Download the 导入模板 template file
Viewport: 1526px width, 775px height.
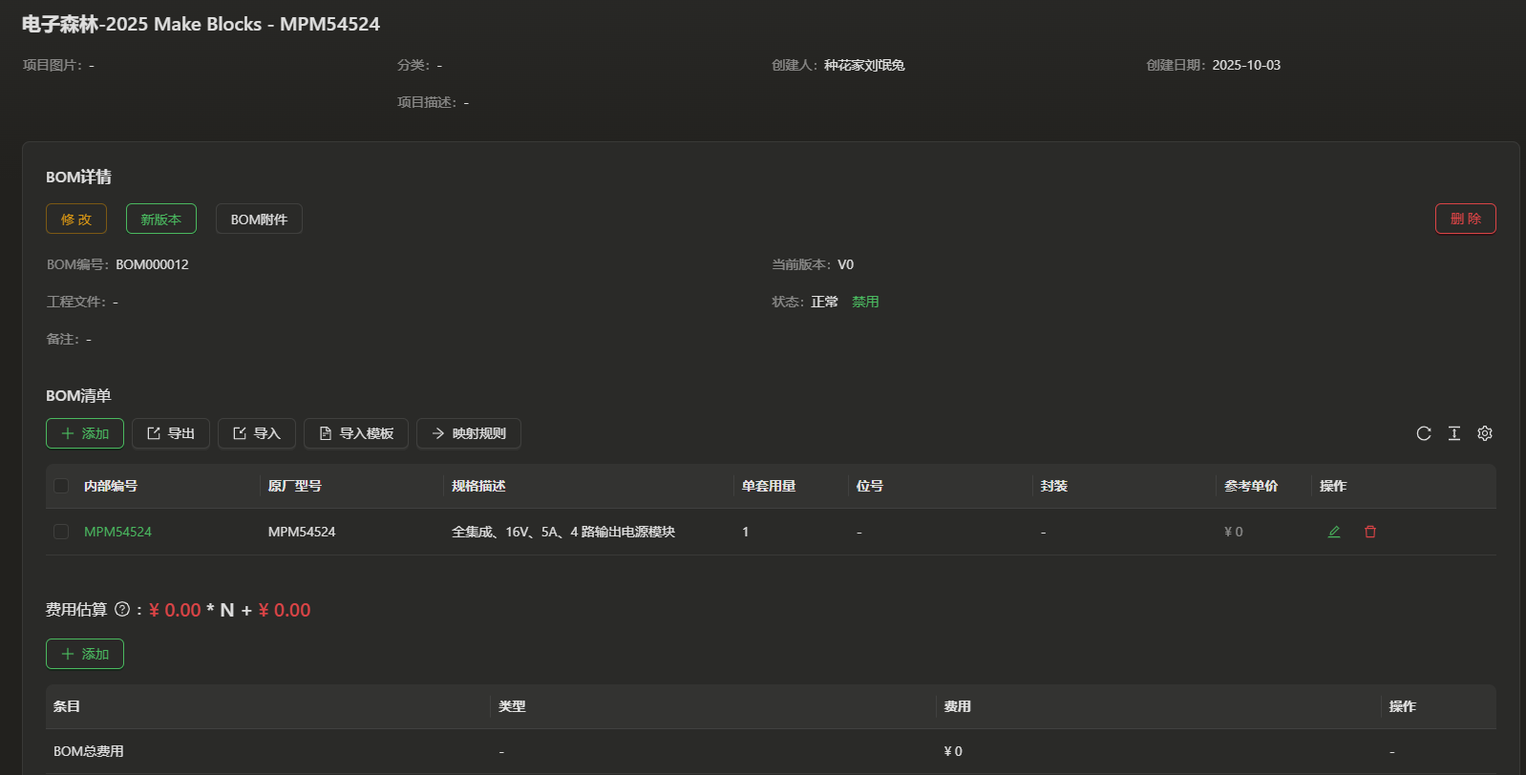pyautogui.click(x=355, y=433)
